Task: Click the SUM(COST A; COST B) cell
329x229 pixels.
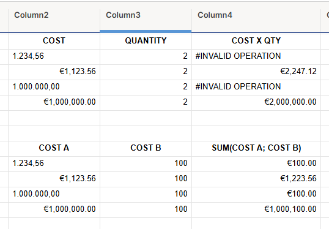Action: point(256,148)
